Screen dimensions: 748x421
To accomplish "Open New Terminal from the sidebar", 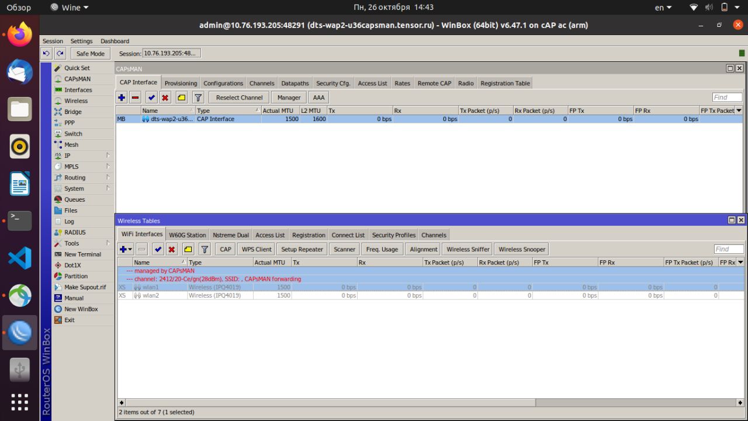I will pyautogui.click(x=82, y=254).
